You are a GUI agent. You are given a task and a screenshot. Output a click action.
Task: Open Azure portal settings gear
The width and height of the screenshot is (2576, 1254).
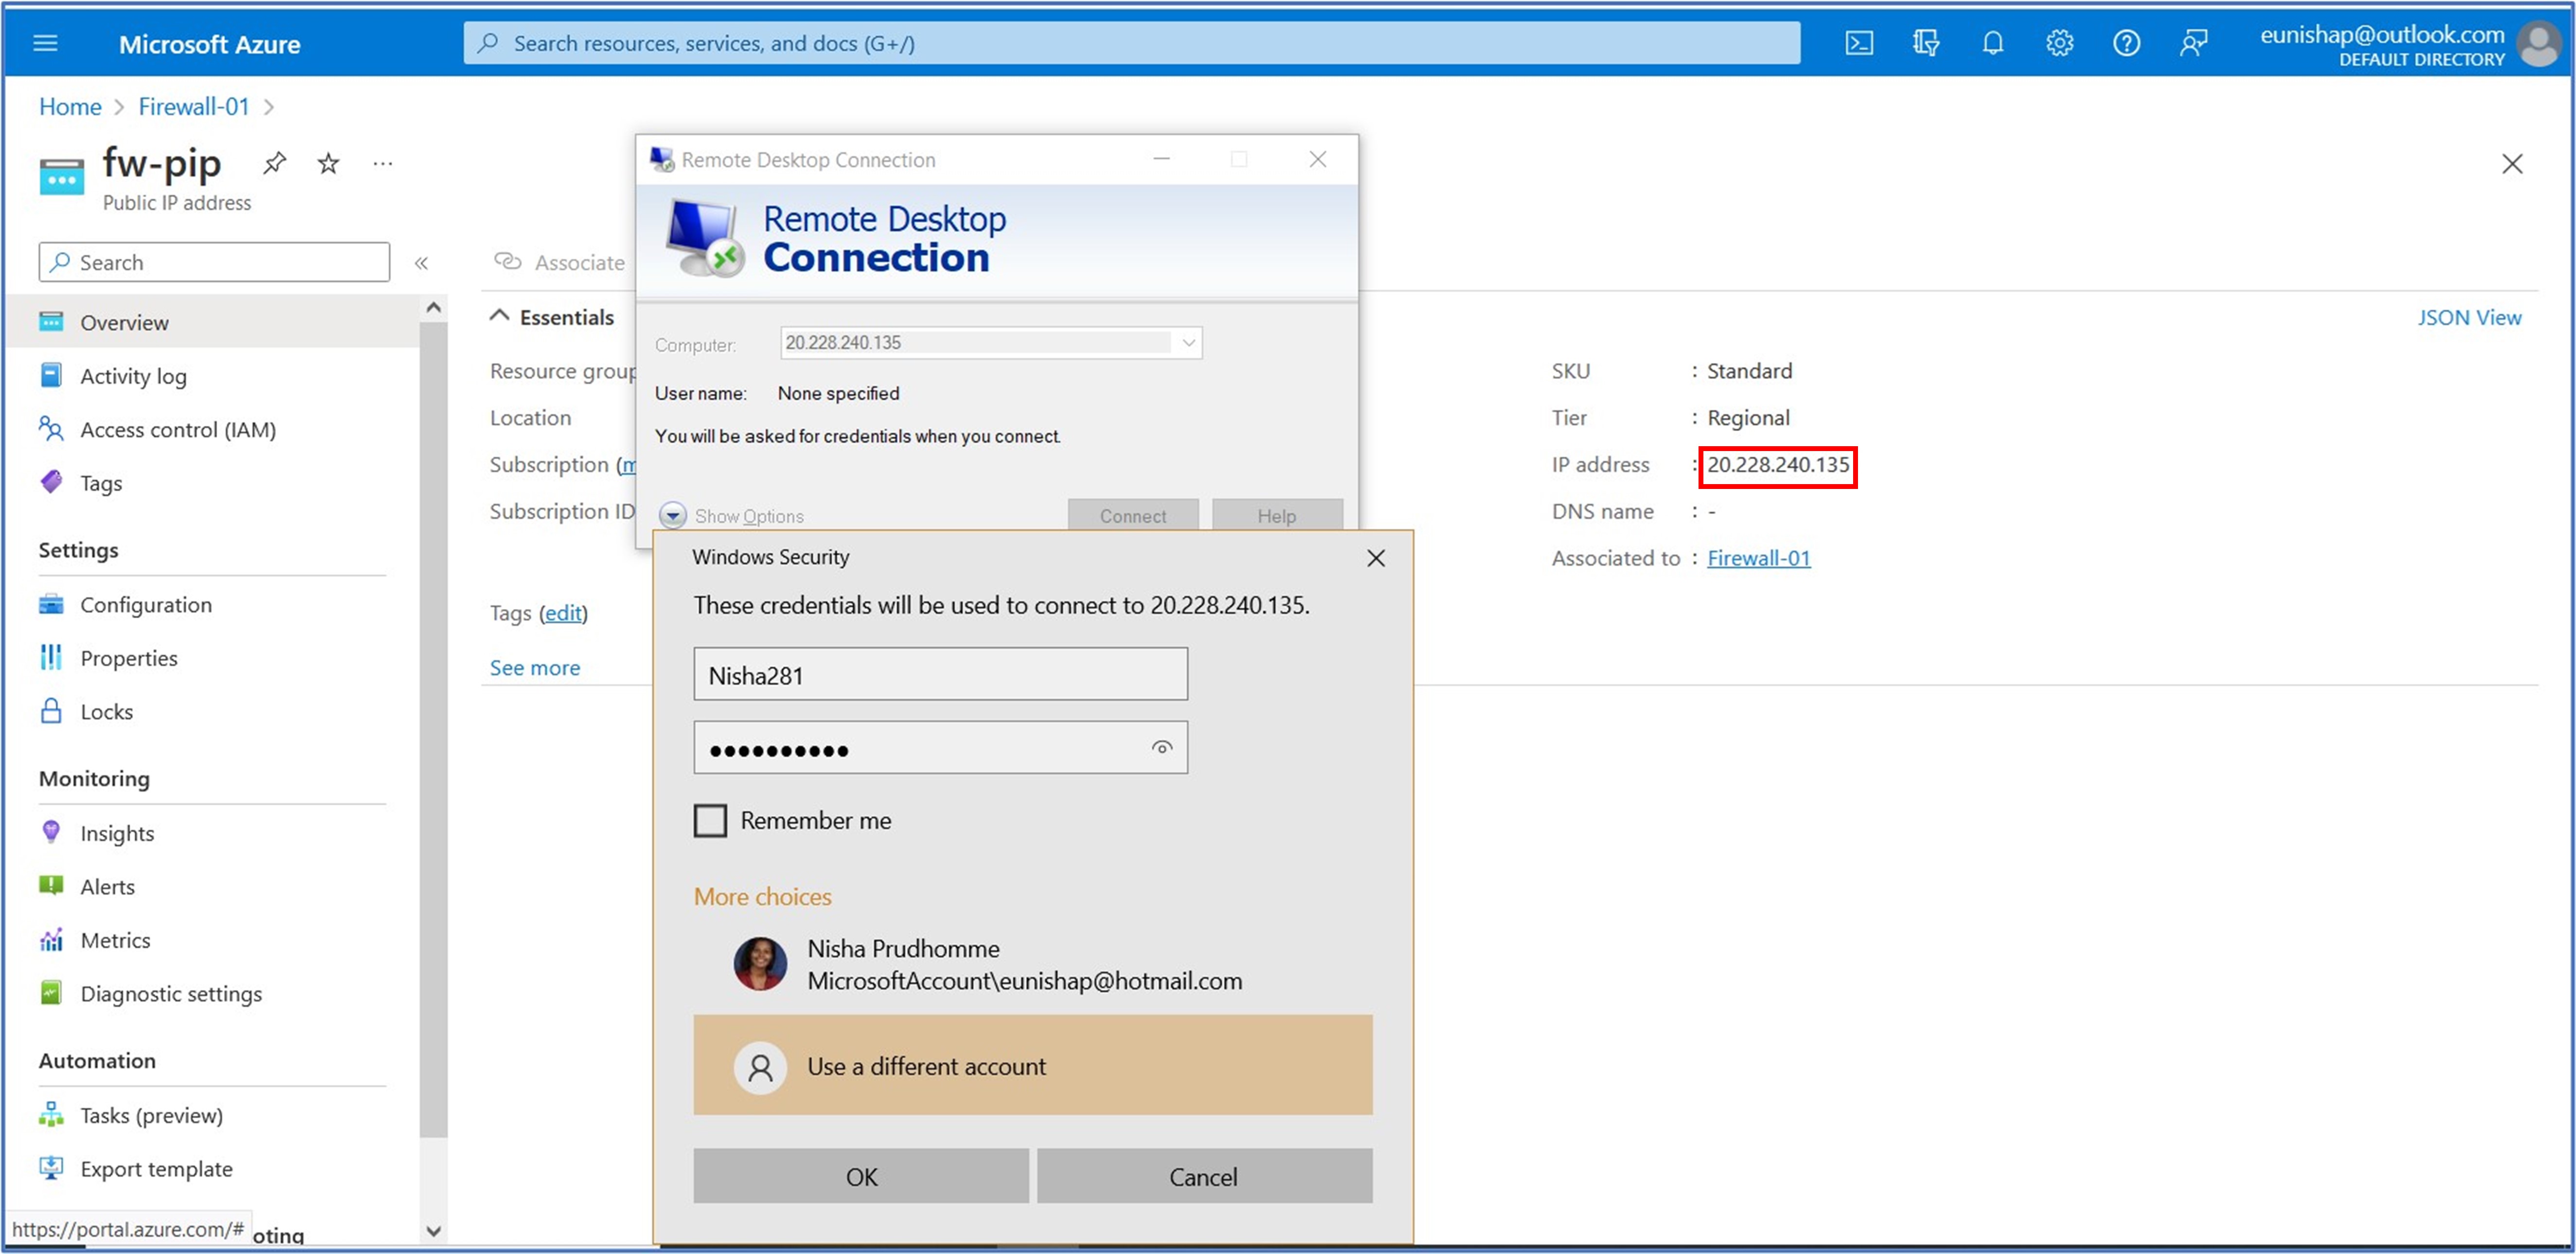pyautogui.click(x=2058, y=42)
